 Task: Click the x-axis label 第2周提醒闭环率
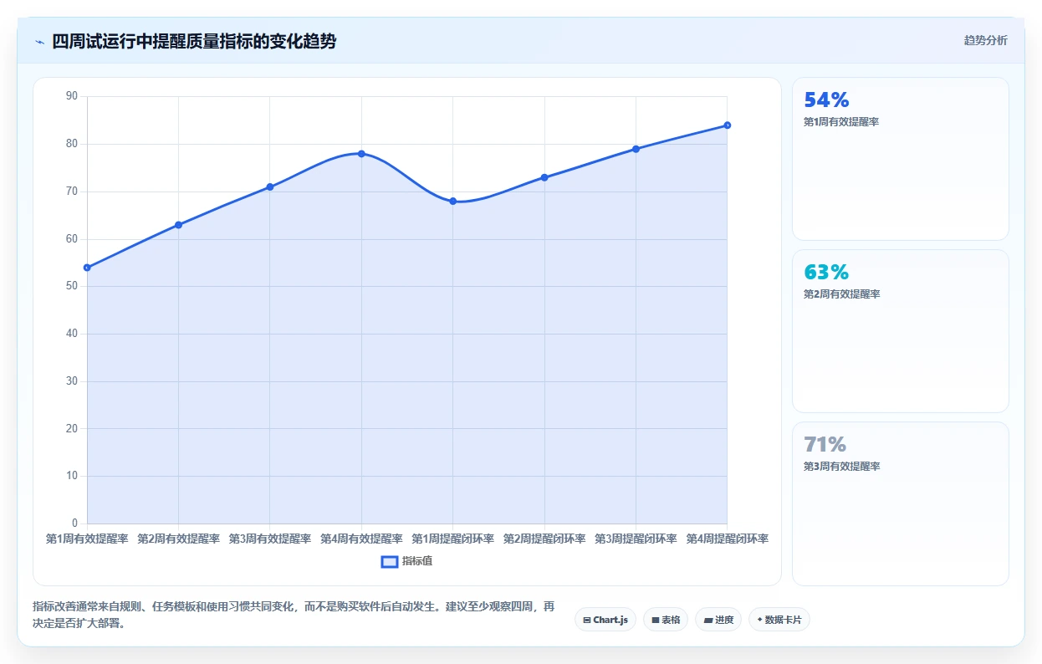pyautogui.click(x=544, y=539)
